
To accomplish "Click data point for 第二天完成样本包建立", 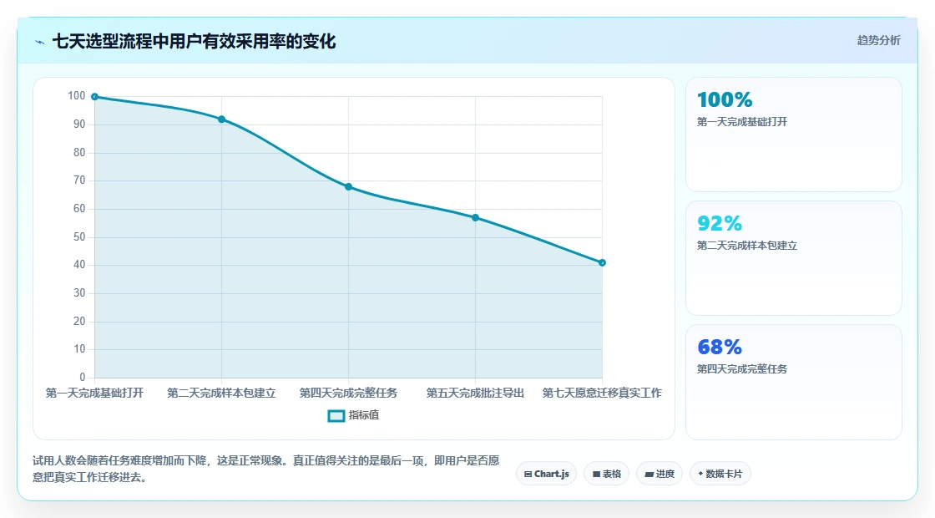I will tap(222, 119).
